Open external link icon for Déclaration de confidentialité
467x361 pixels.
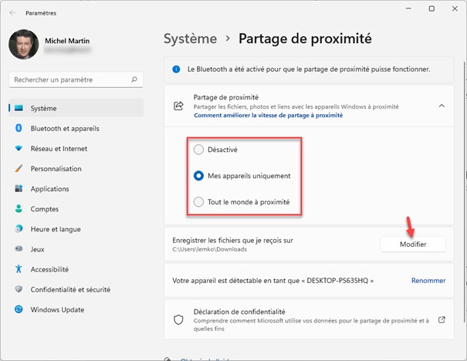[442, 319]
